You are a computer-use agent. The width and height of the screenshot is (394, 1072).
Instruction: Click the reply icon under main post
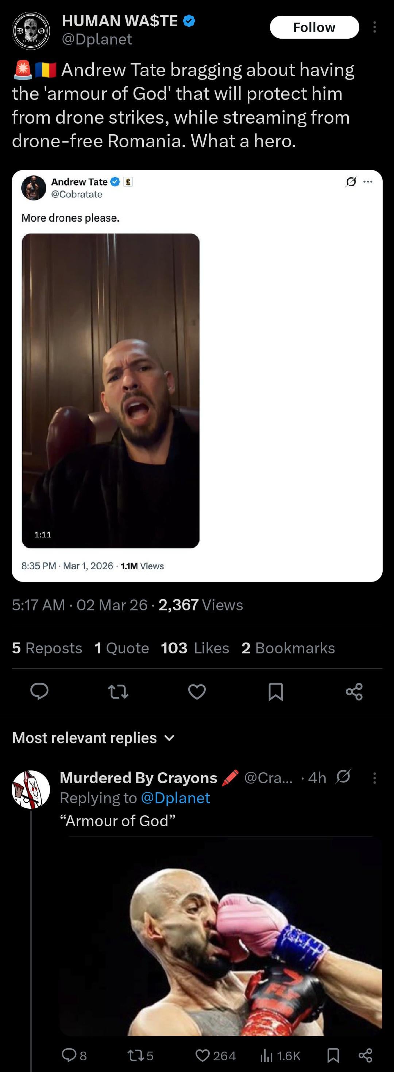(39, 691)
